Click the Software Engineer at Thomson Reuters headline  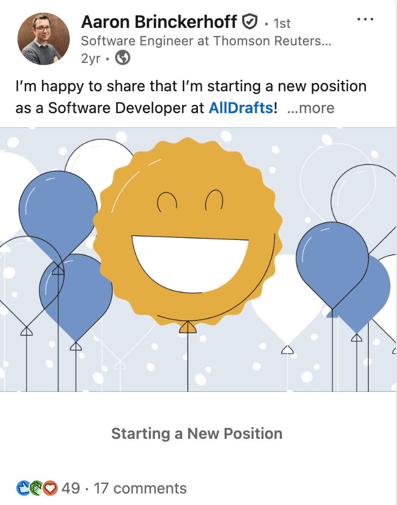point(206,41)
